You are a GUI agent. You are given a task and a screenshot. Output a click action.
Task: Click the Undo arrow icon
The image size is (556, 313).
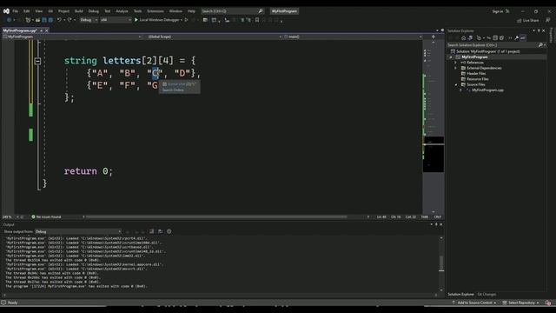[59, 20]
